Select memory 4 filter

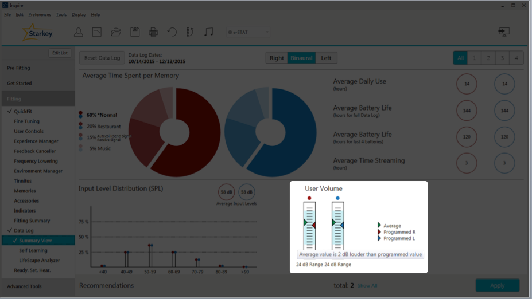(516, 58)
